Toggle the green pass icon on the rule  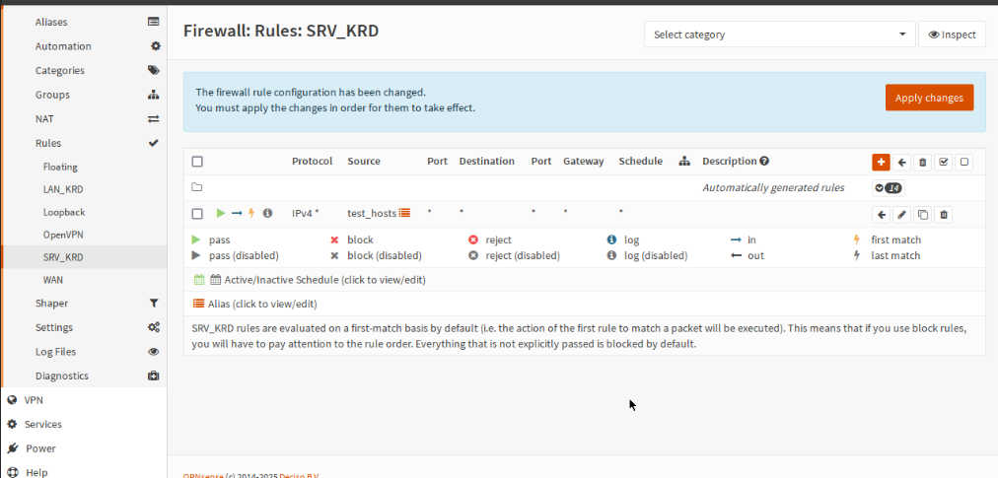tap(221, 213)
